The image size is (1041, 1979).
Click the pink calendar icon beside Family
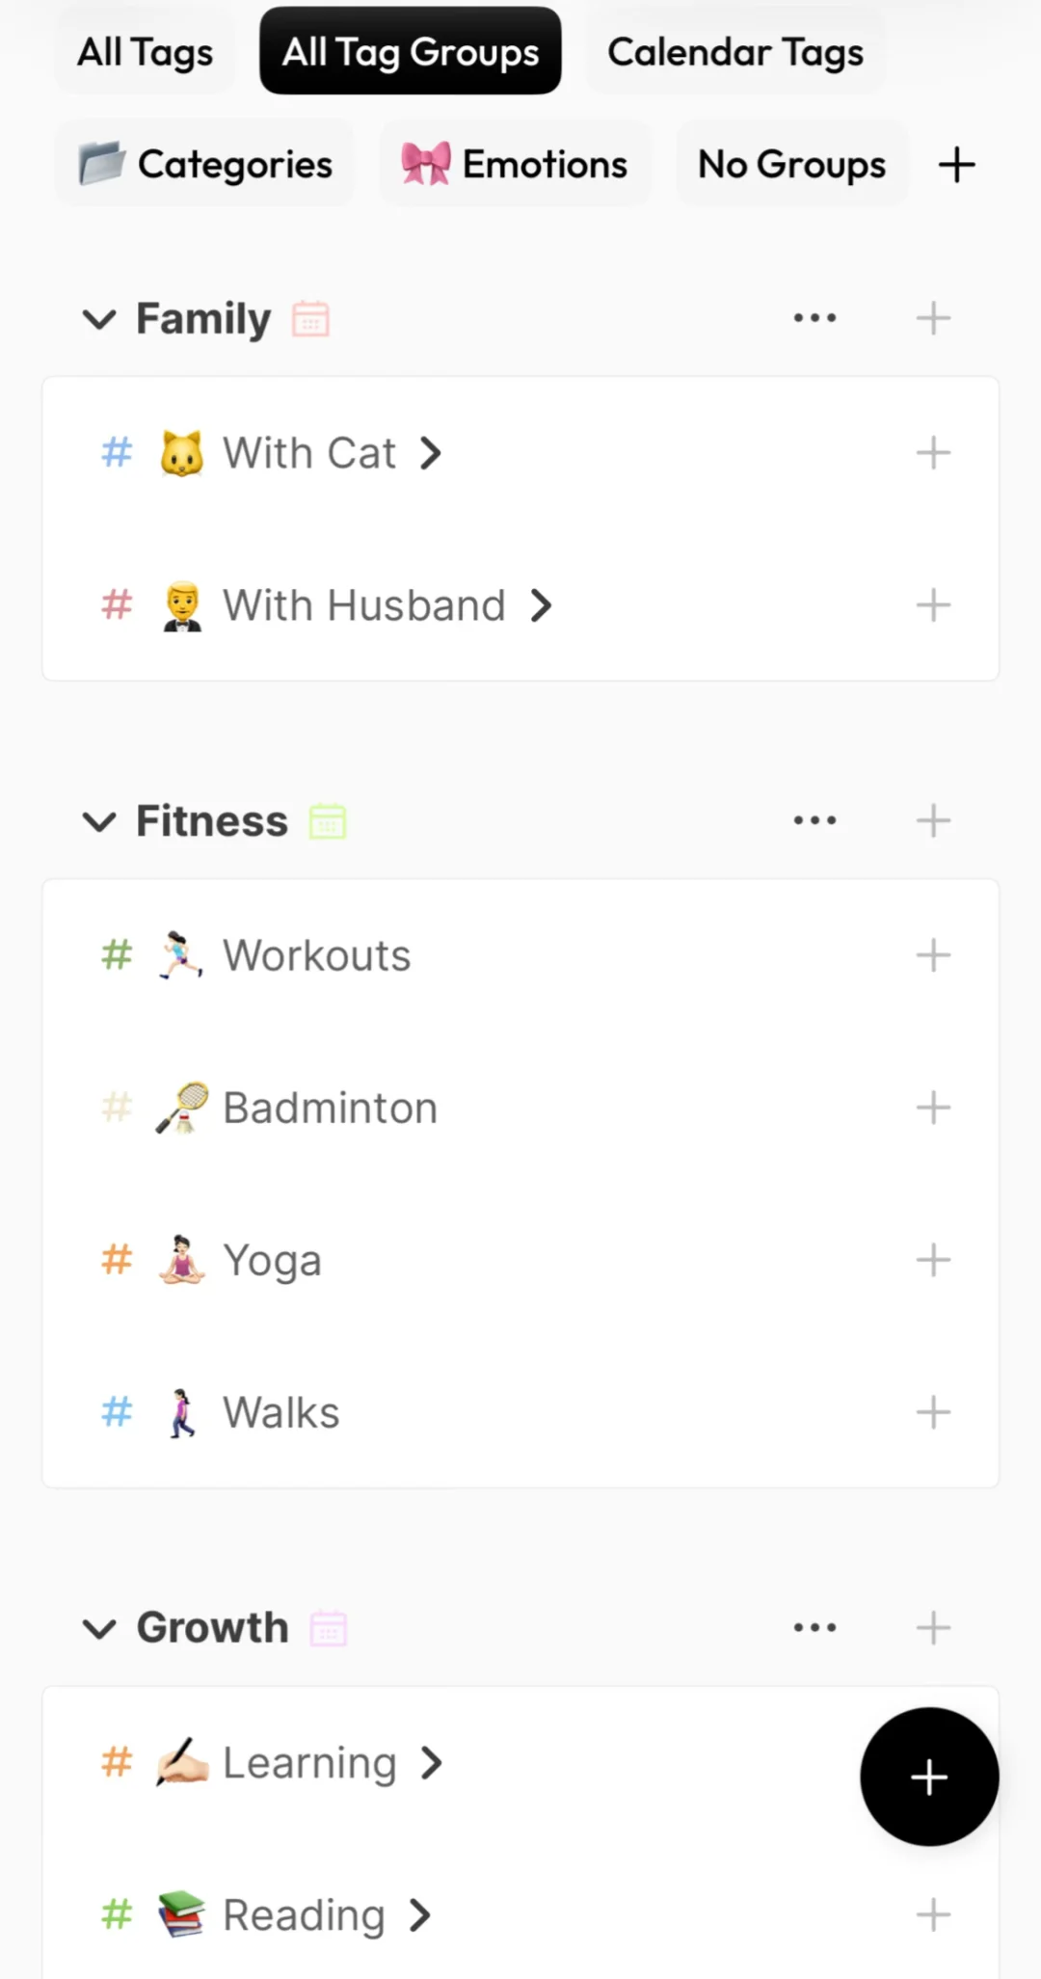[310, 318]
